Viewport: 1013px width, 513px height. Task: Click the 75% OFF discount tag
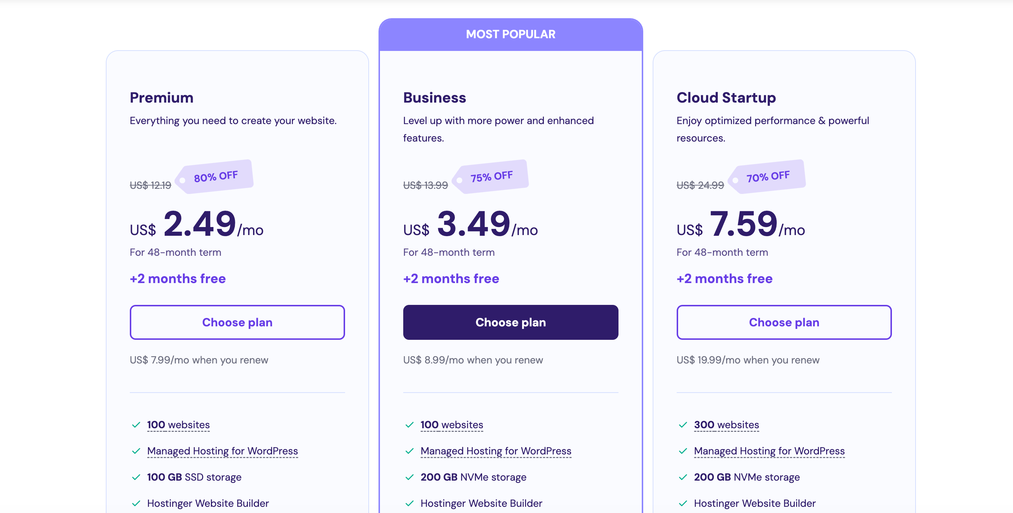(x=491, y=176)
